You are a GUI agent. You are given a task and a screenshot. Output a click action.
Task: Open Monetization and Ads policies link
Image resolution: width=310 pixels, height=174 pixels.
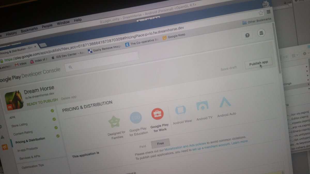pyautogui.click(x=185, y=146)
